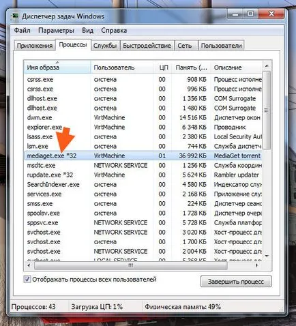Click the 36 992 КБ memory cell
This screenshot has height=326, width=296.
pyautogui.click(x=193, y=155)
